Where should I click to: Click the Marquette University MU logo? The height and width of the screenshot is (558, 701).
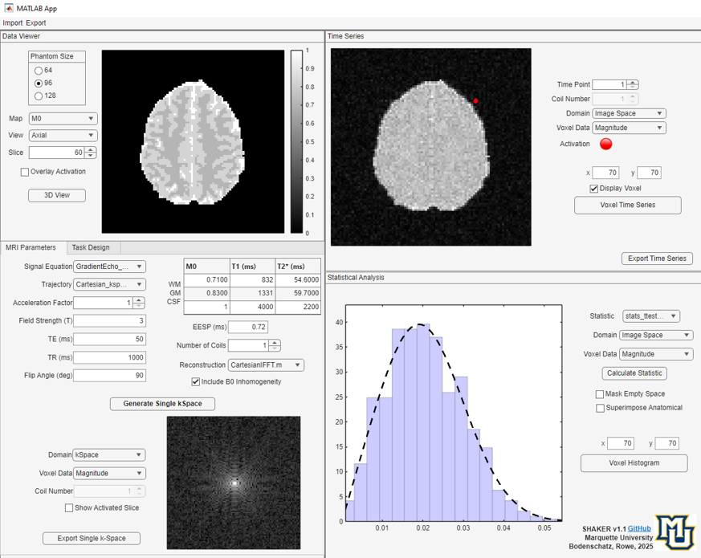(675, 532)
